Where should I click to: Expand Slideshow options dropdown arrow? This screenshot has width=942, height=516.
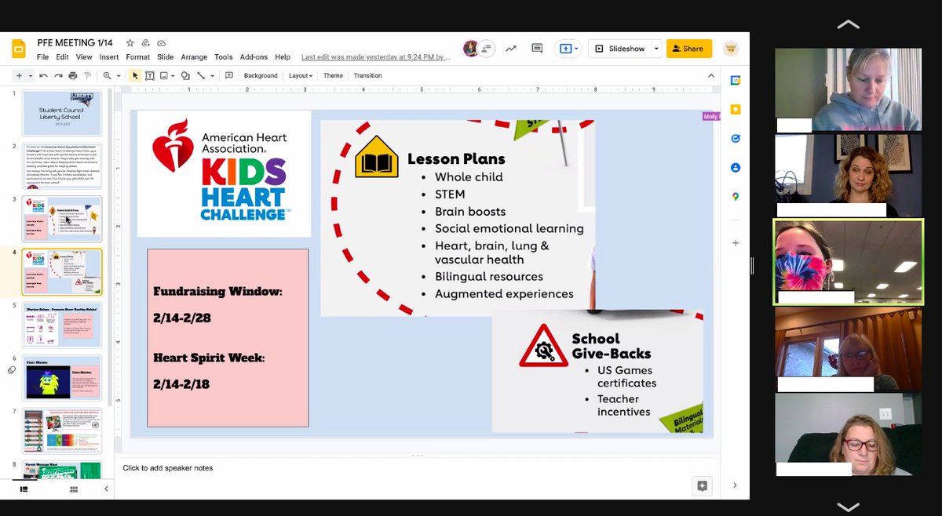point(656,49)
